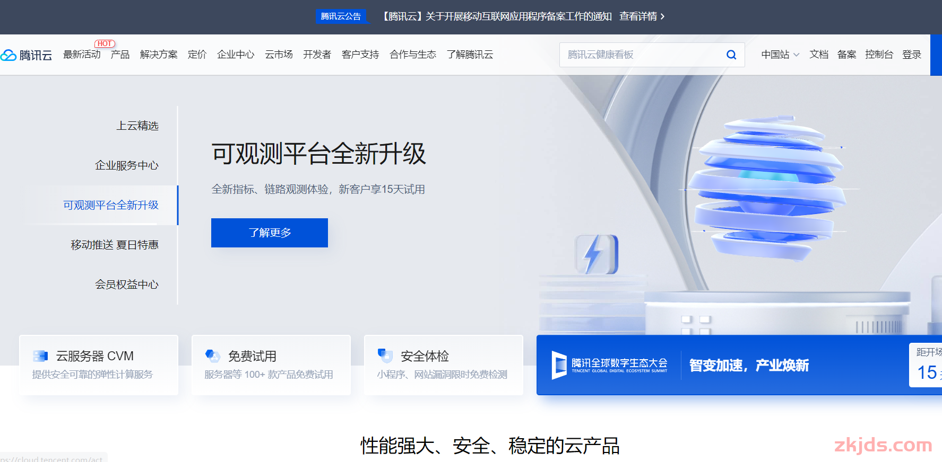This screenshot has width=942, height=462.
Task: Click 服务器等 100+ 款产品免费试用 description
Action: coord(269,375)
